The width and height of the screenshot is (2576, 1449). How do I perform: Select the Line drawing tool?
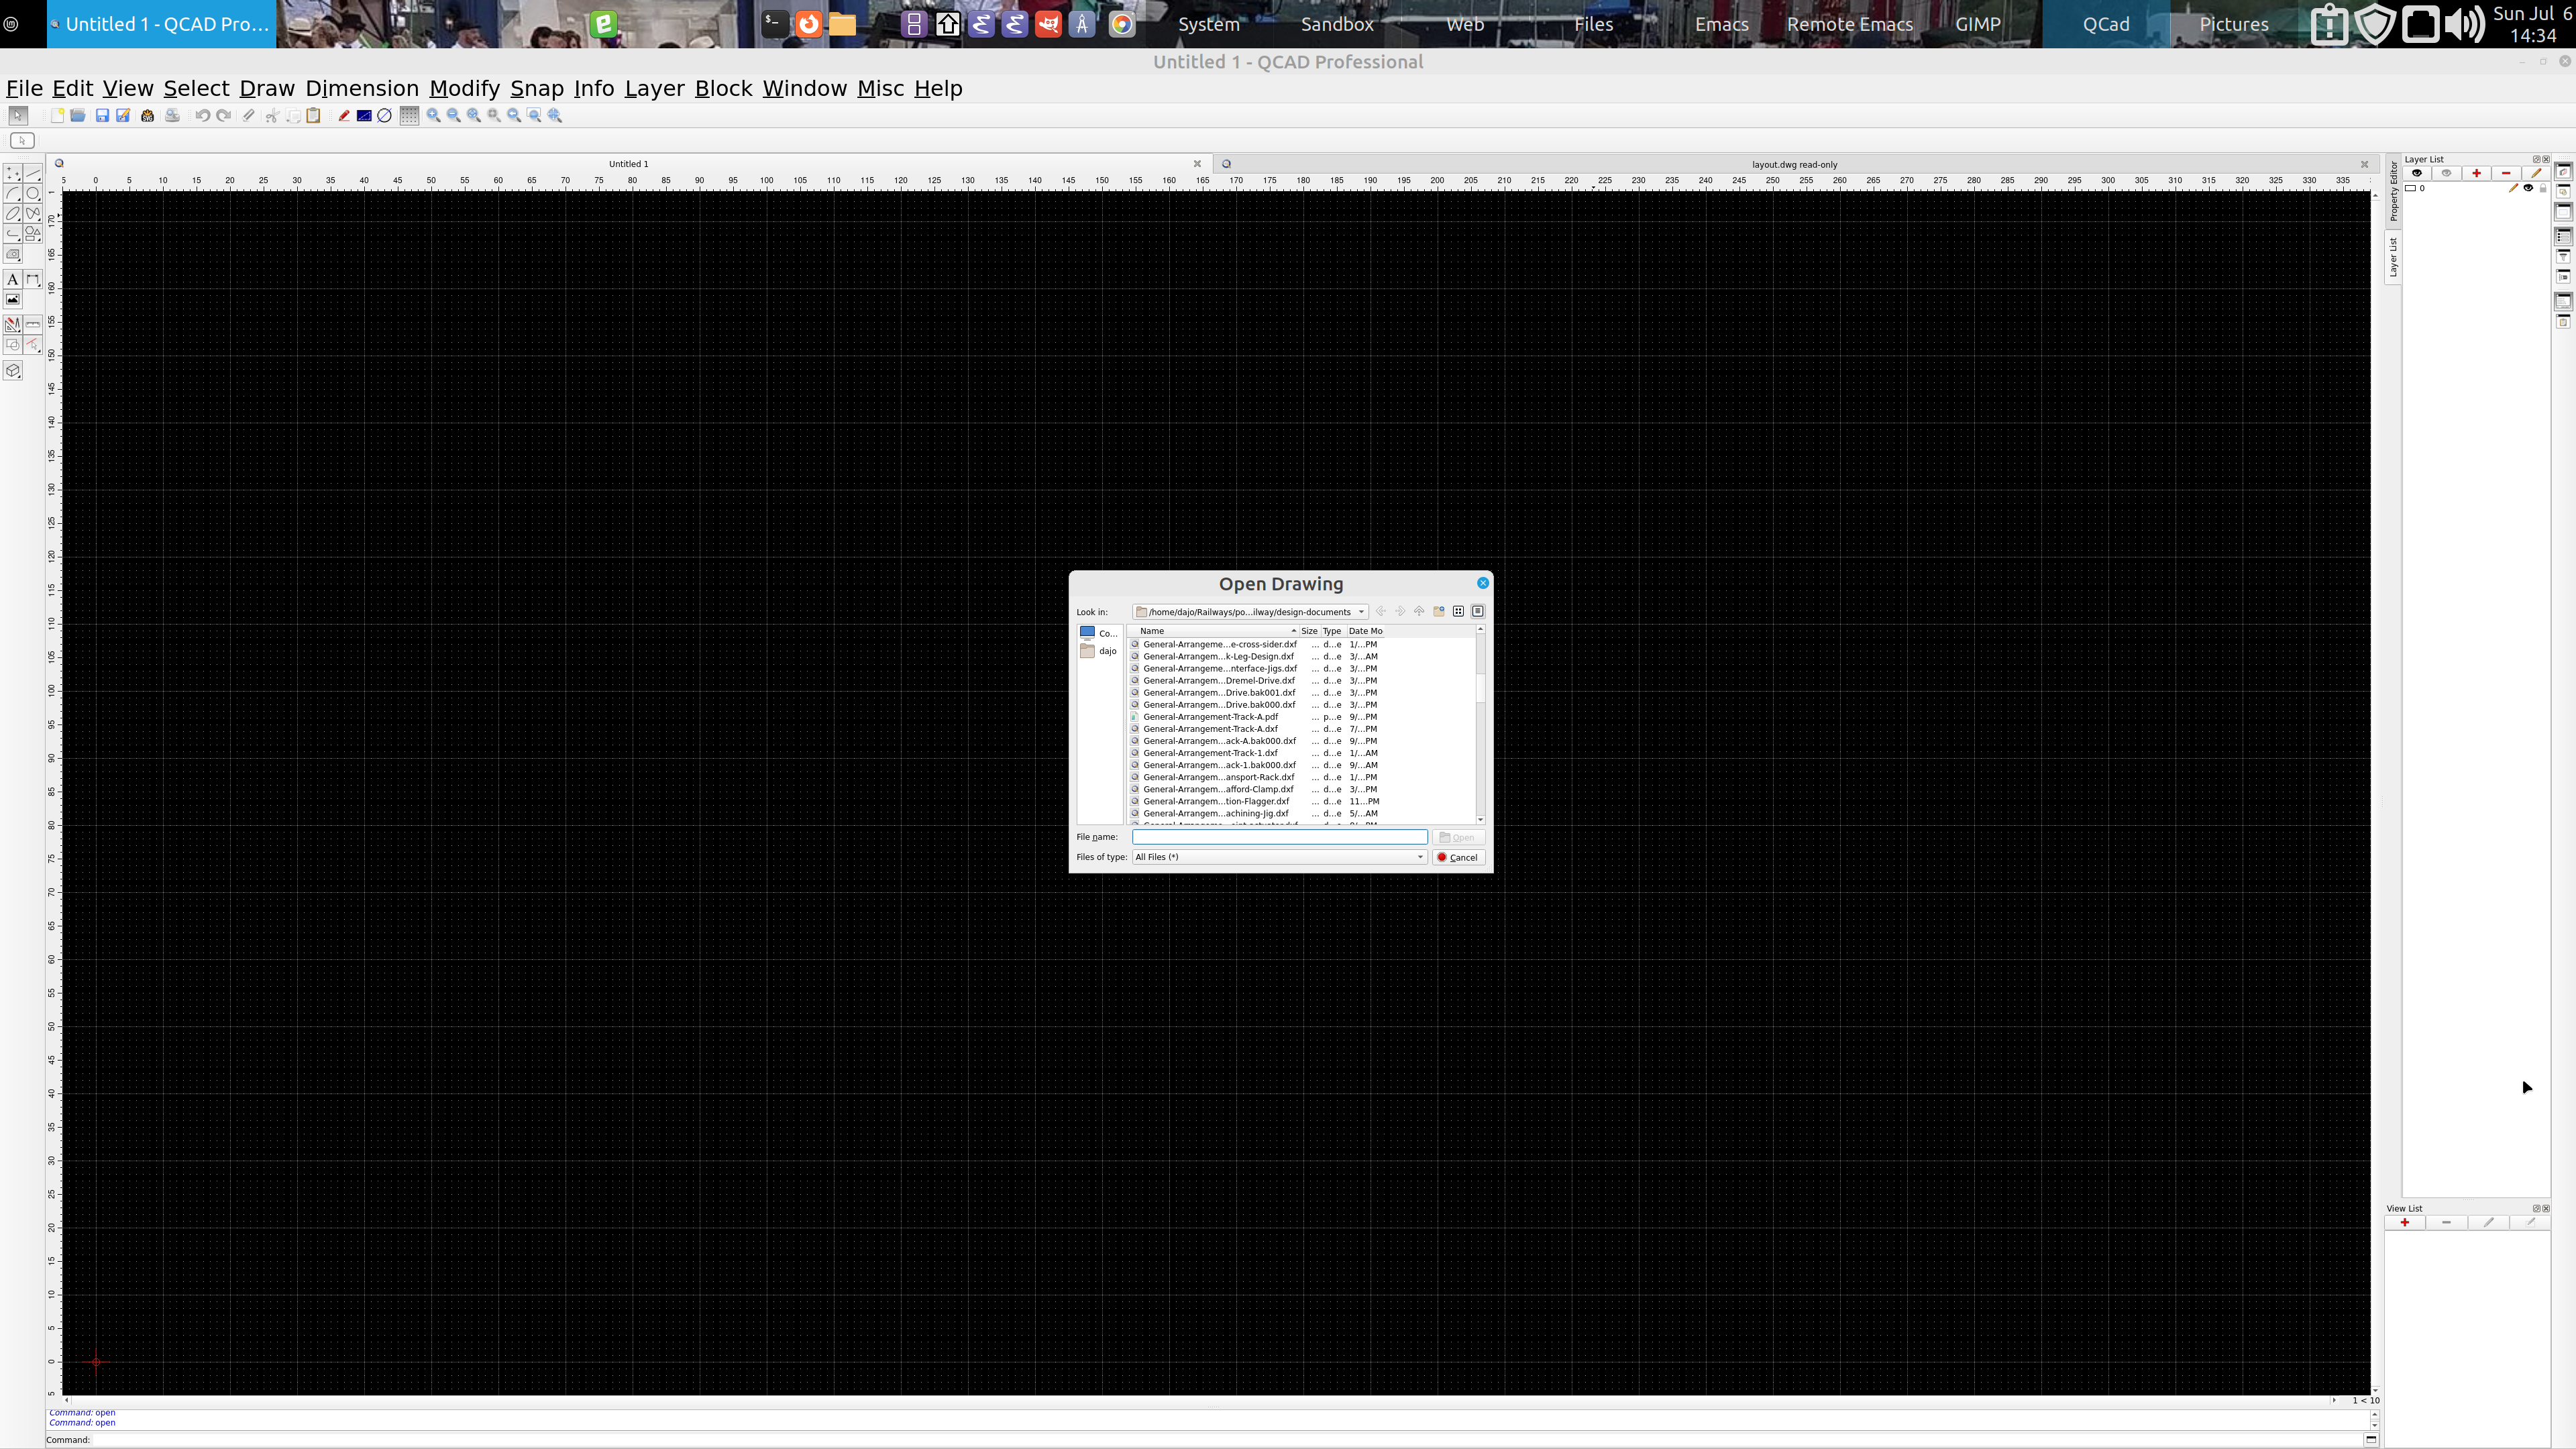point(32,173)
